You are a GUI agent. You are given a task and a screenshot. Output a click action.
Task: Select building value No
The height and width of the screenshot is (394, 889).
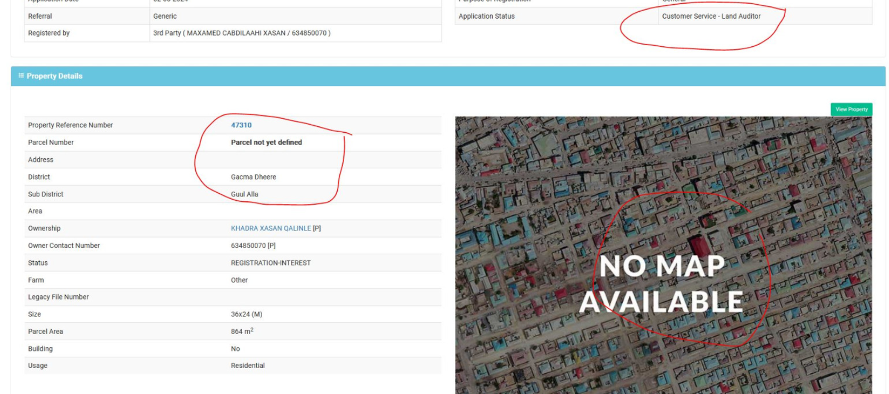[x=236, y=349]
